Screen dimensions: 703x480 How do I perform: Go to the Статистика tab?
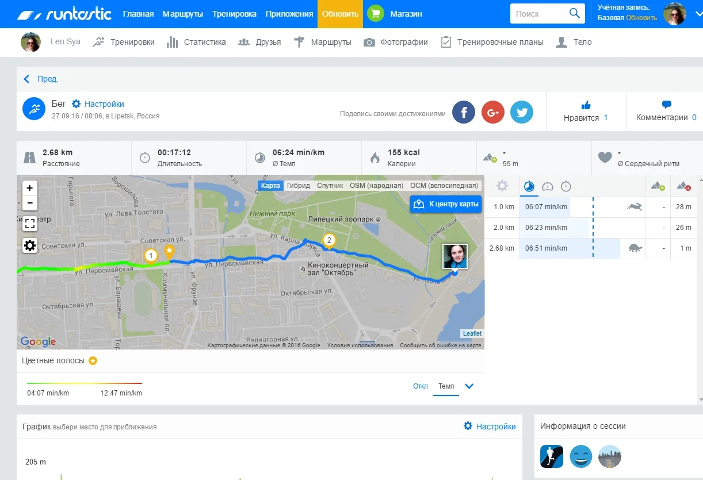[x=196, y=42]
